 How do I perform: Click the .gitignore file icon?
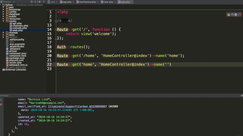7,49
